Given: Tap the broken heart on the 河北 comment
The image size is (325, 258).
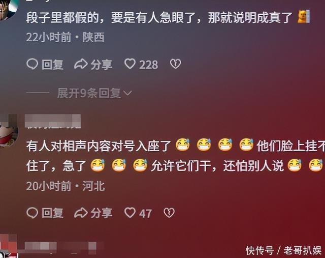Looking at the screenshot, I should (169, 213).
